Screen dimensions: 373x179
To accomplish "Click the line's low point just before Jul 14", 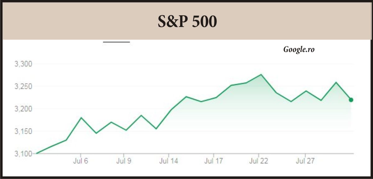I will pyautogui.click(x=156, y=129).
